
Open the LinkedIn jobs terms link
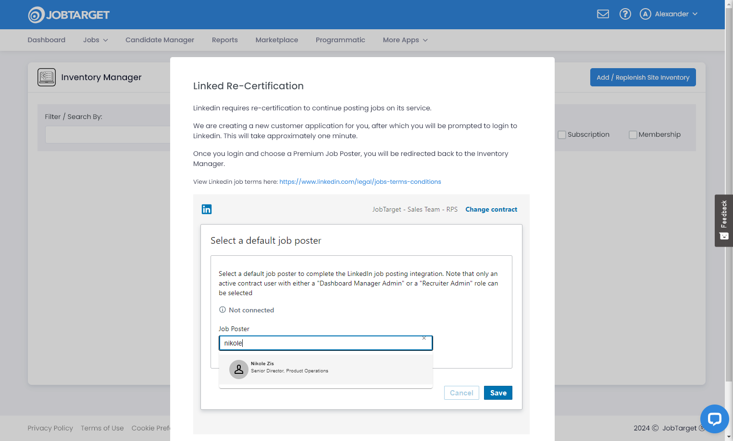point(360,182)
